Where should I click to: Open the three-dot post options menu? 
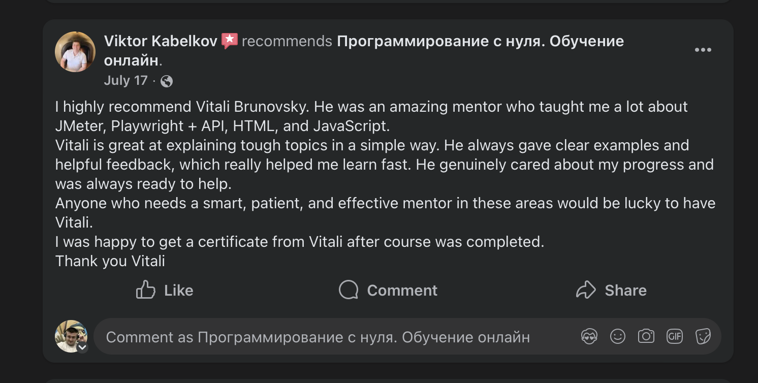click(703, 50)
